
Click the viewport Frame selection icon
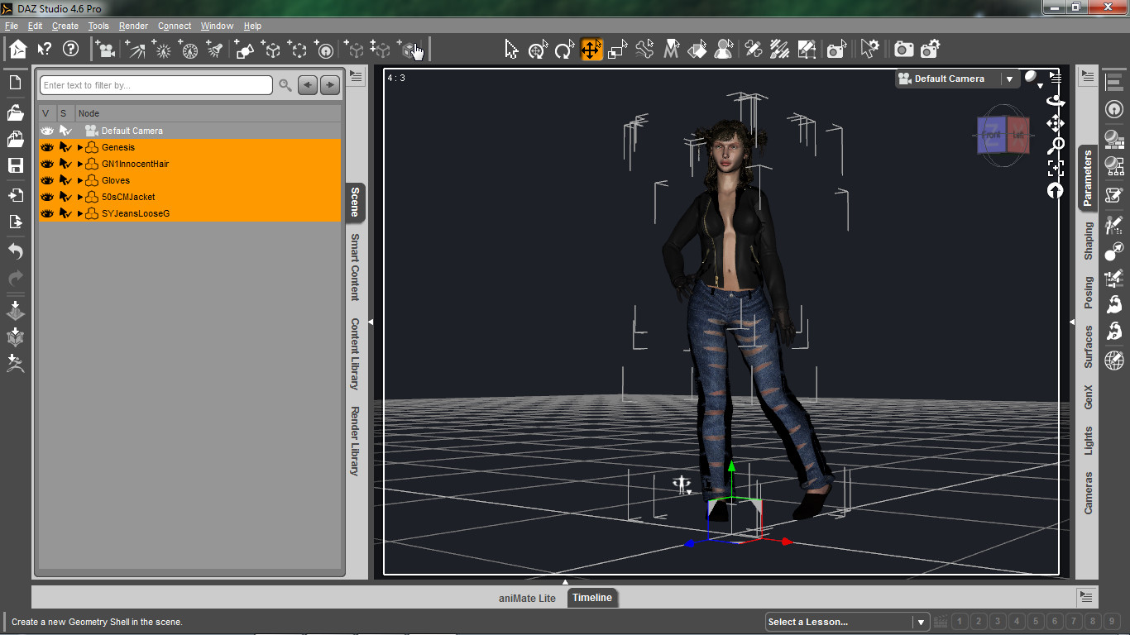pyautogui.click(x=1056, y=168)
